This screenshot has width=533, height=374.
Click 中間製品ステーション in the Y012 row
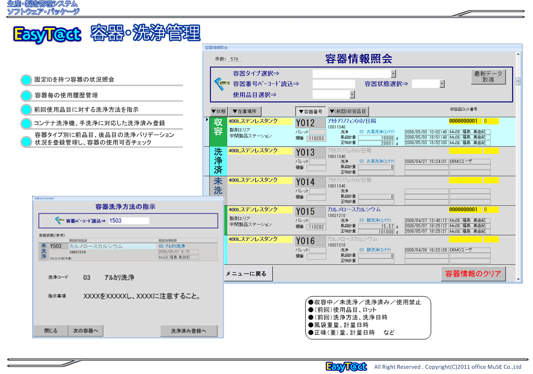[x=250, y=136]
